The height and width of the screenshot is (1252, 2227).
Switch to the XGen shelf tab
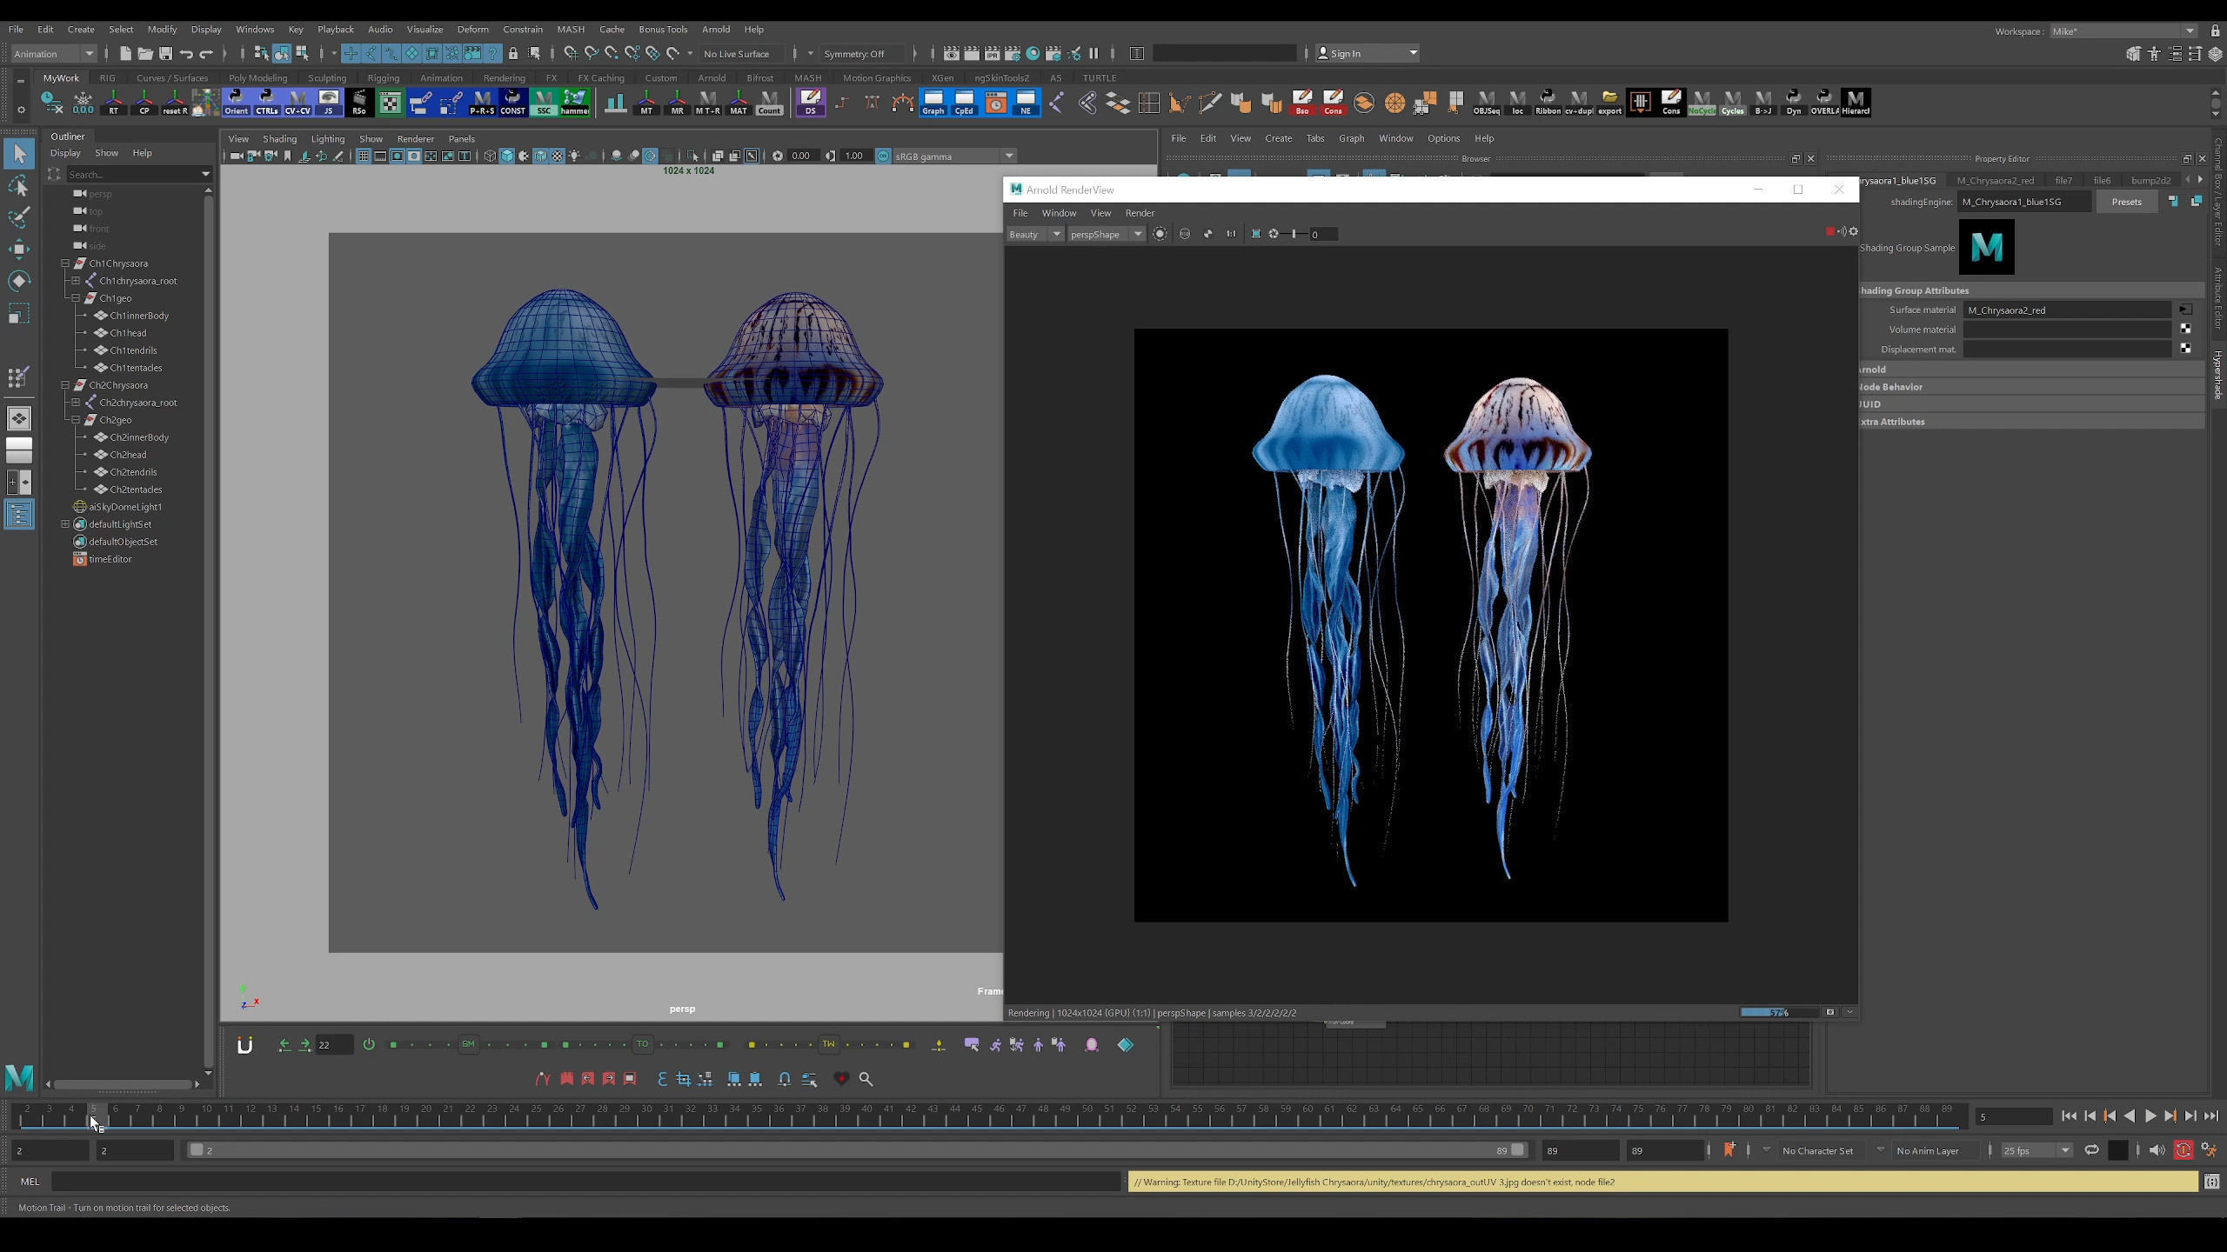click(942, 77)
